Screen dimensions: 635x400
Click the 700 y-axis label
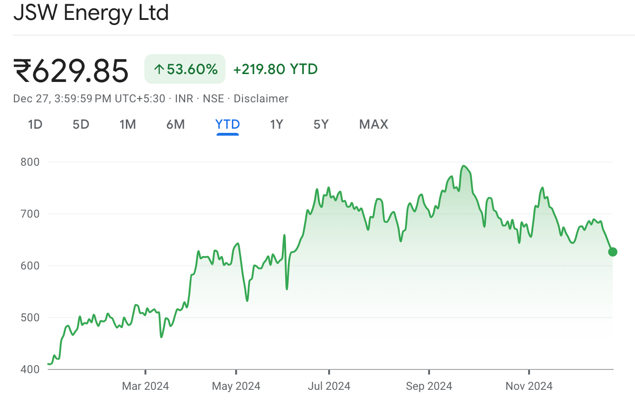pos(30,214)
